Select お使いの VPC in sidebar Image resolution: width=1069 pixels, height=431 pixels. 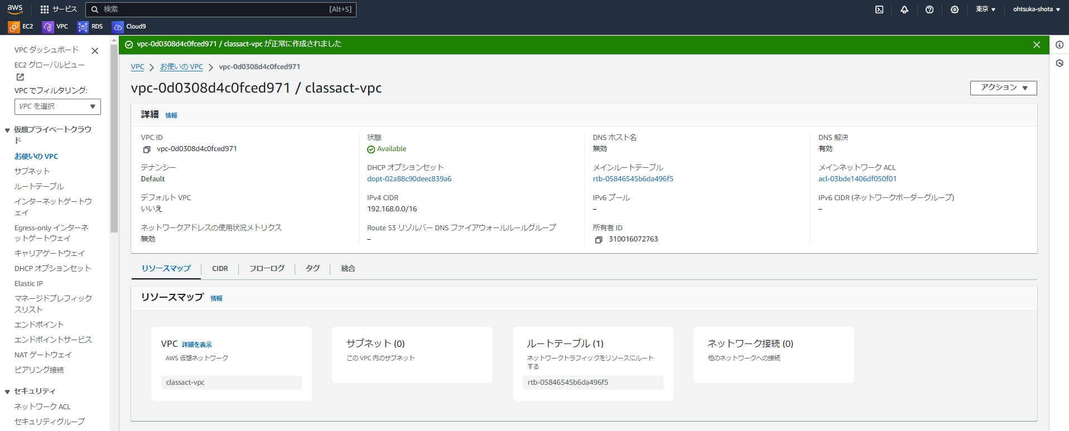[x=36, y=157]
